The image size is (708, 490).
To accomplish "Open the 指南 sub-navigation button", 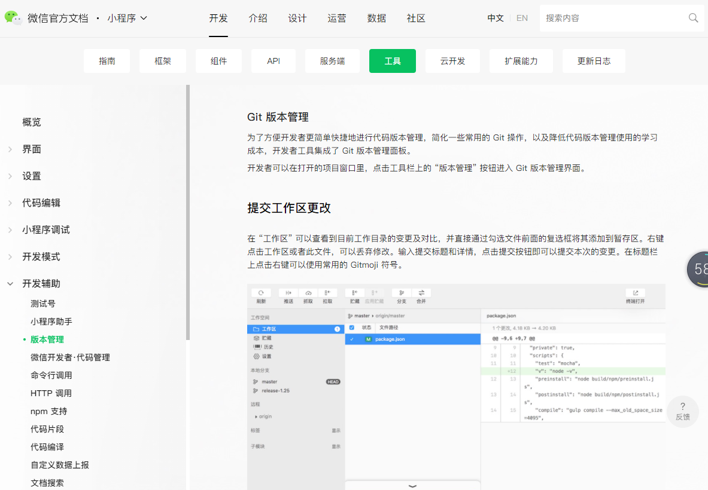I will tap(107, 61).
